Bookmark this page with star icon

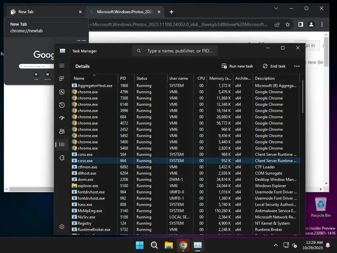tap(288, 24)
